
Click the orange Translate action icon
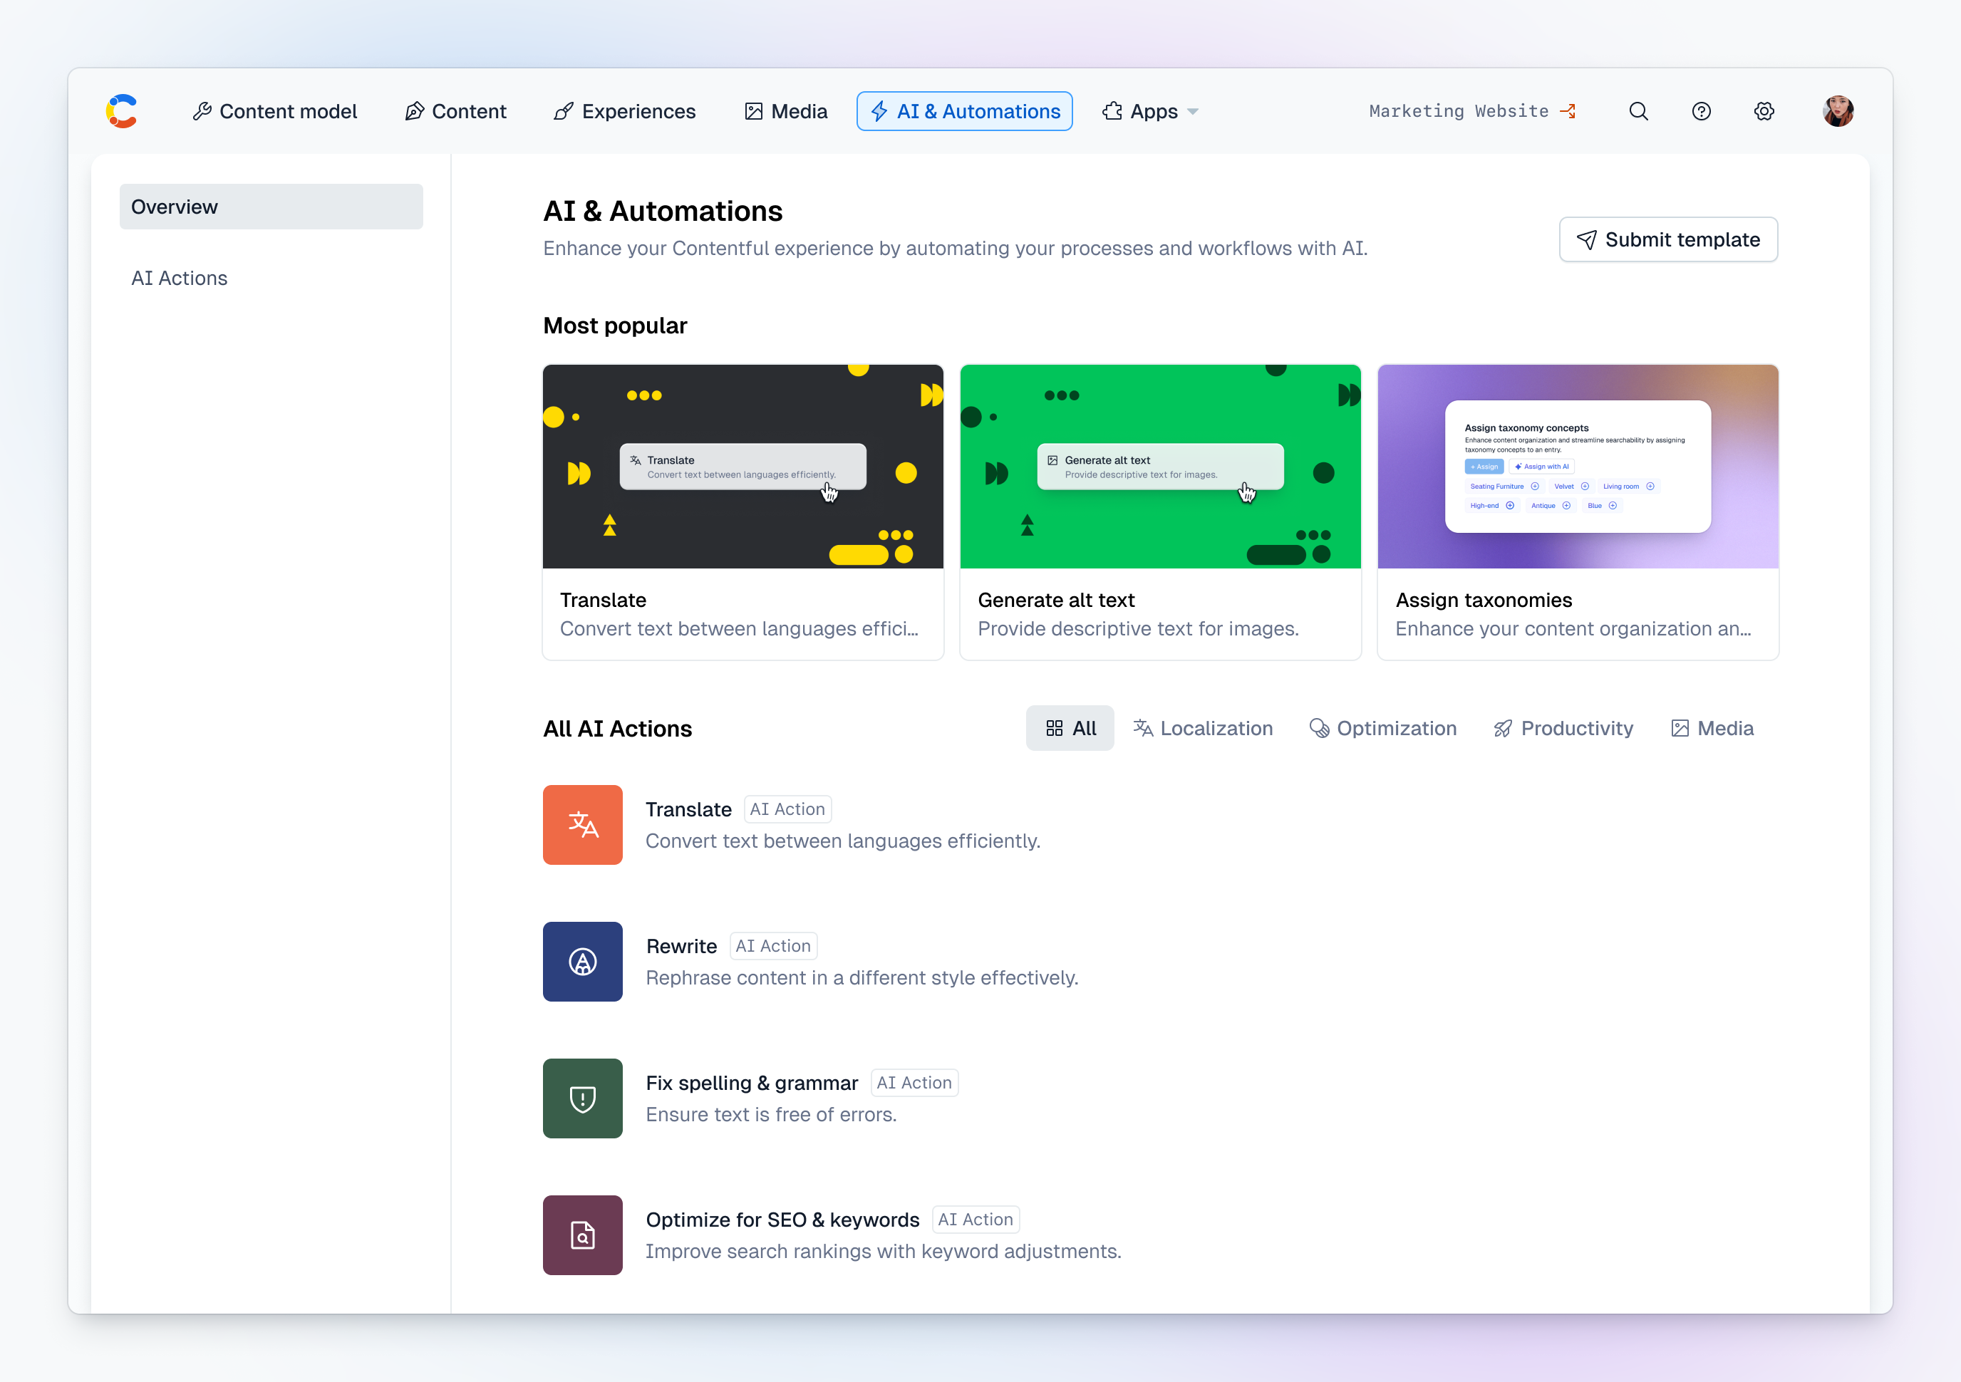(582, 825)
